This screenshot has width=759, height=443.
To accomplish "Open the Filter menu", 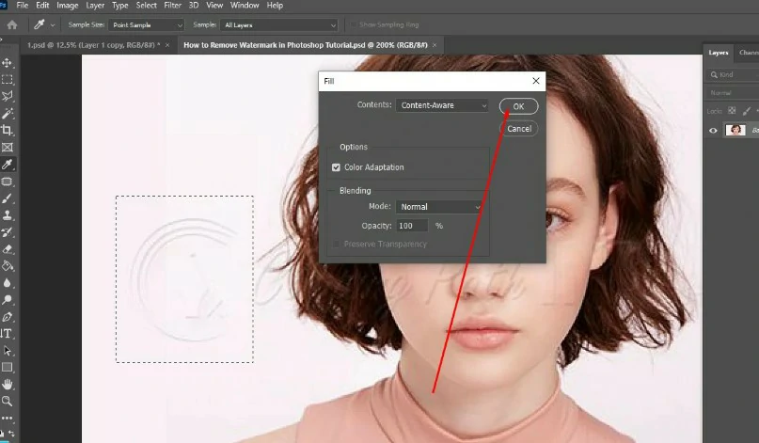I will (172, 6).
